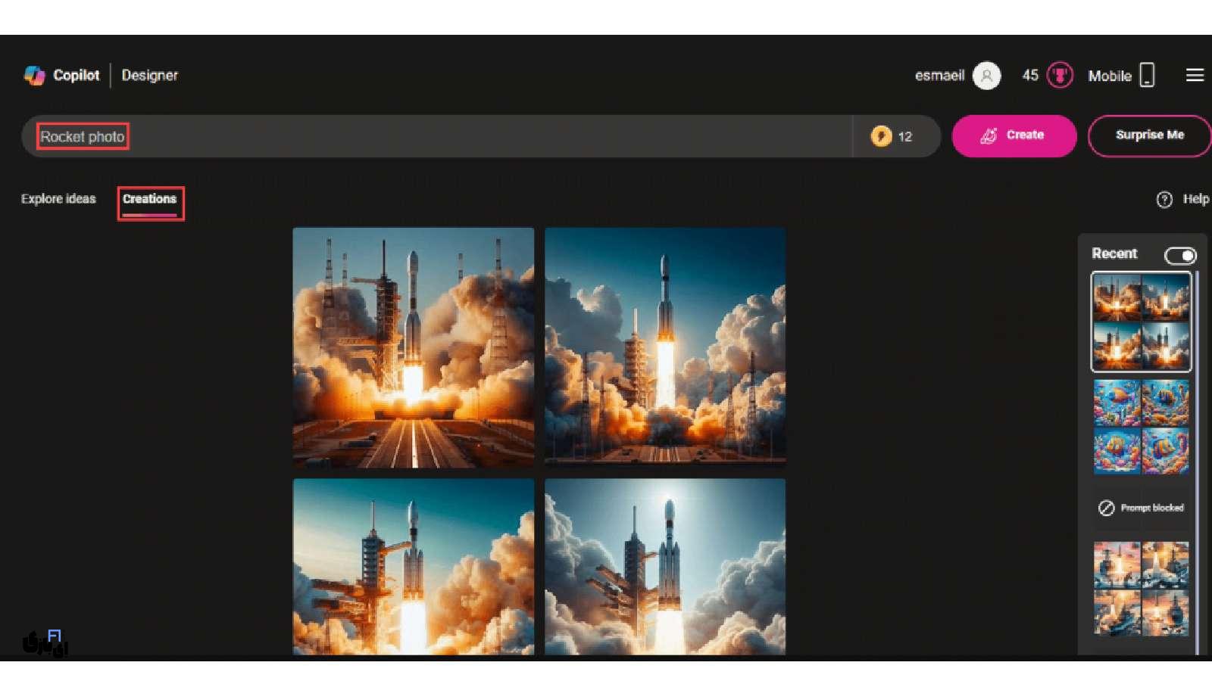The image size is (1212, 681).
Task: Open the esmaeil profile avatar
Action: point(986,76)
